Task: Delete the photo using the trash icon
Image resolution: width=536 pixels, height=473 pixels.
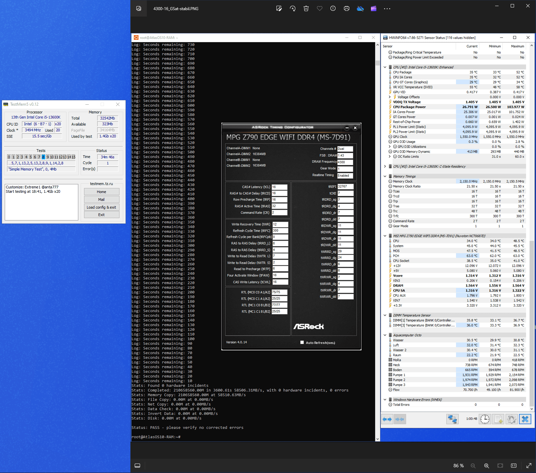Action: pos(306,8)
